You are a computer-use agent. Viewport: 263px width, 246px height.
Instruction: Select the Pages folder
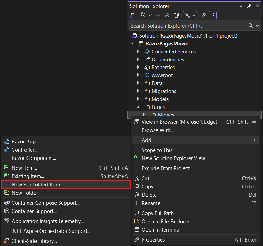point(158,107)
